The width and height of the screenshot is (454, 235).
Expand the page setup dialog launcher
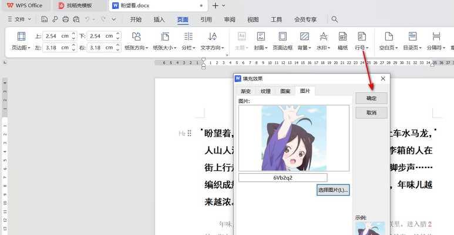coord(227,55)
